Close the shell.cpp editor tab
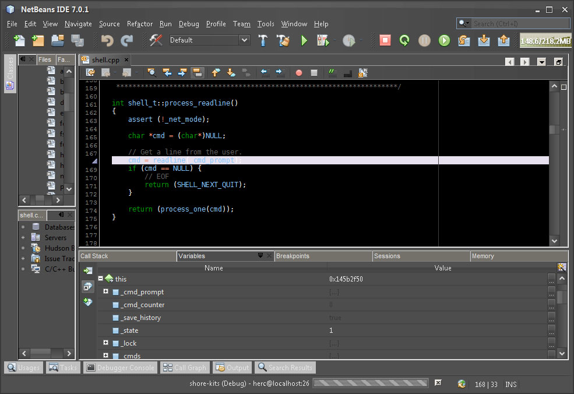The image size is (574, 394). (x=126, y=59)
